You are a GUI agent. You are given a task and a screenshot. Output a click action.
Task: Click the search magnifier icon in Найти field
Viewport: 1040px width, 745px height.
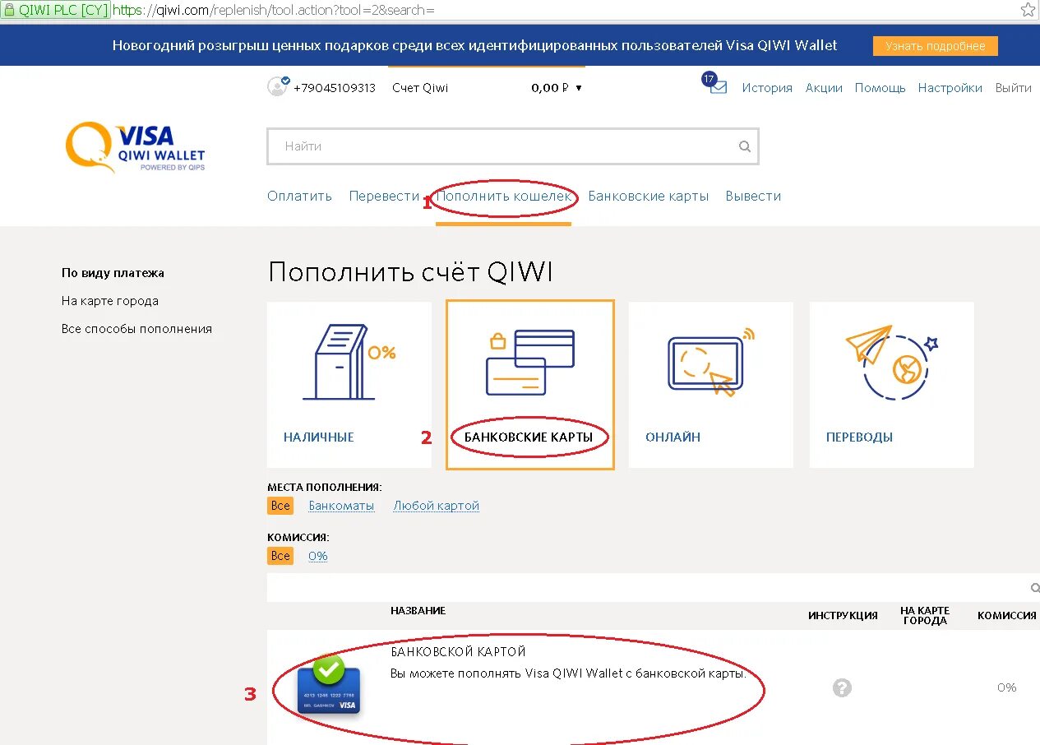click(x=745, y=147)
